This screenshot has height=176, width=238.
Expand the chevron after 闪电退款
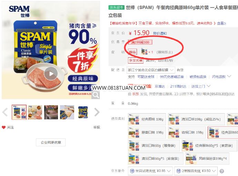229,76
